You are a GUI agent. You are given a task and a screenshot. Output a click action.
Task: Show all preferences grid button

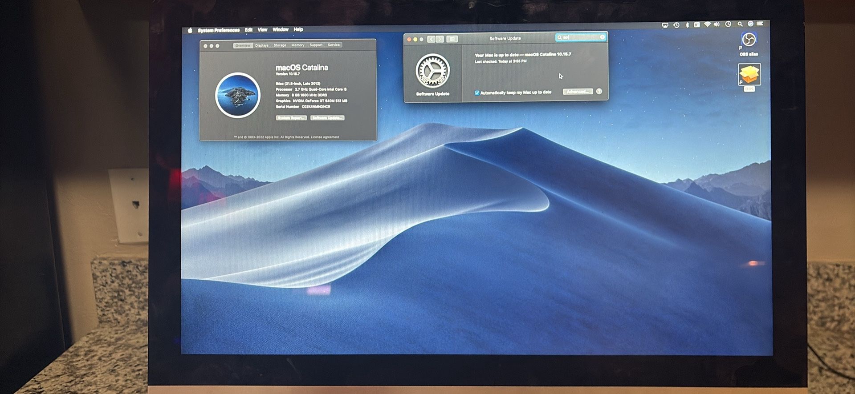(x=452, y=39)
